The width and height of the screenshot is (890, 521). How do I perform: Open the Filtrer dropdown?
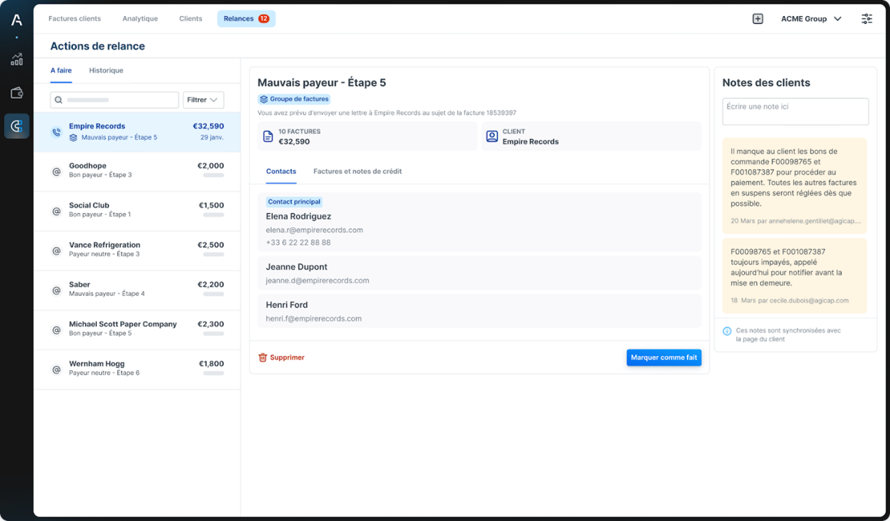click(x=203, y=100)
